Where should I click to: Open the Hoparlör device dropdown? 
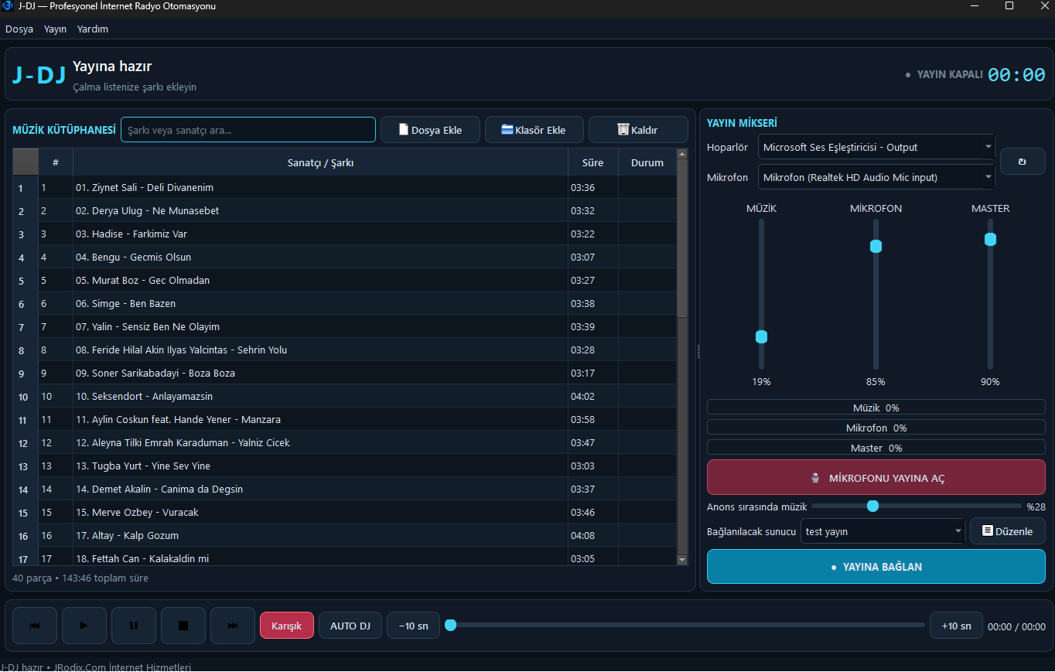tap(876, 147)
